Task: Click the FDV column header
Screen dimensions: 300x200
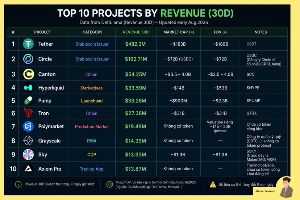Action: tap(221, 32)
